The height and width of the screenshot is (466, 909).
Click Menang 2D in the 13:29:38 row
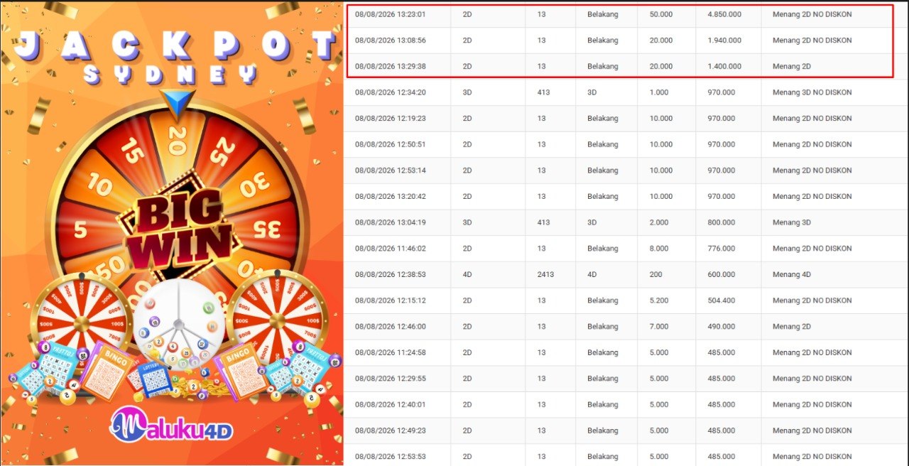pos(792,66)
